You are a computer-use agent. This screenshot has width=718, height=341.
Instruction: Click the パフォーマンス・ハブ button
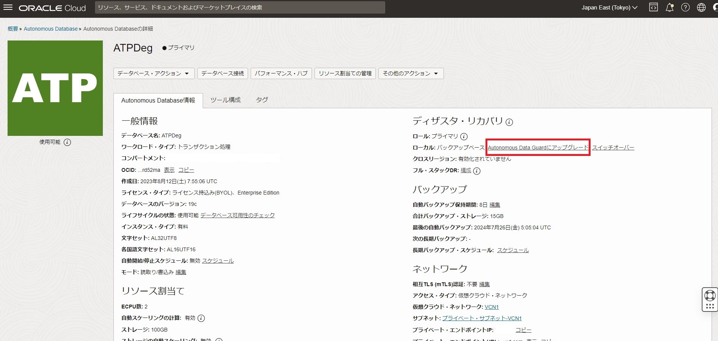pos(281,73)
